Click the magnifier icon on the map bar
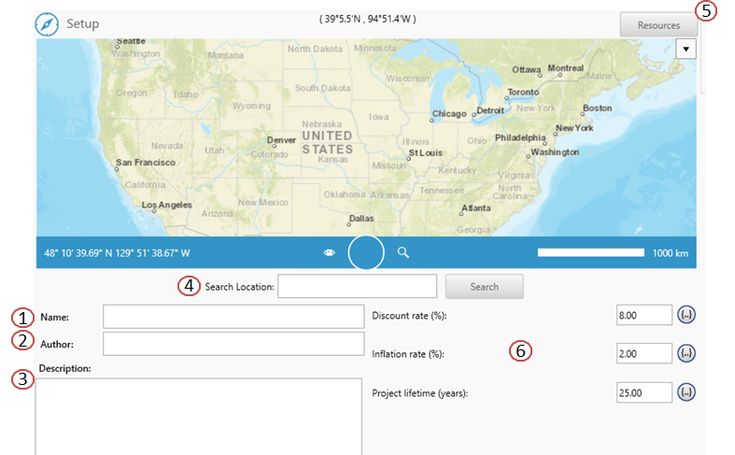Screen dimensions: 735x455 403,252
